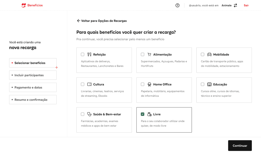Screen dimensions: 261x154
Task: Check the Saúde & Bem-estar checkbox
Action: (83, 114)
